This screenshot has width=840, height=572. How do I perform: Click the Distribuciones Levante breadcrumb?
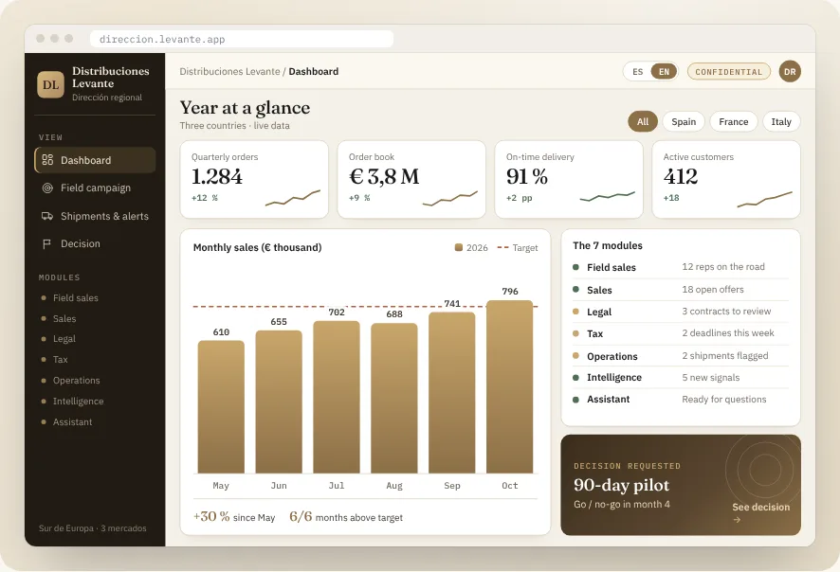229,72
